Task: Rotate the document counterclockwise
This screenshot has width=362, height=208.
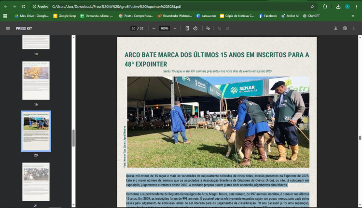Action: (195, 28)
